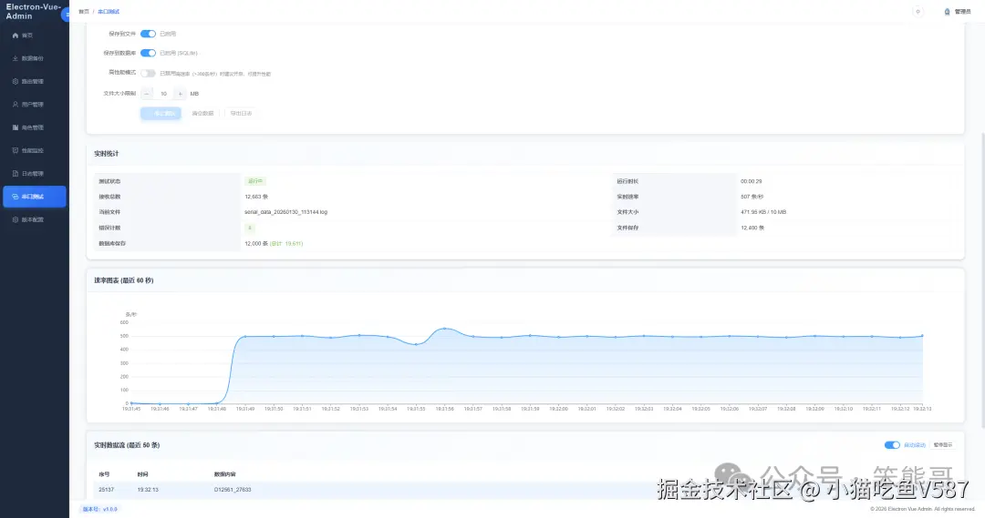Click the document icon for log management
Screen dimensions: 985x518
16,174
